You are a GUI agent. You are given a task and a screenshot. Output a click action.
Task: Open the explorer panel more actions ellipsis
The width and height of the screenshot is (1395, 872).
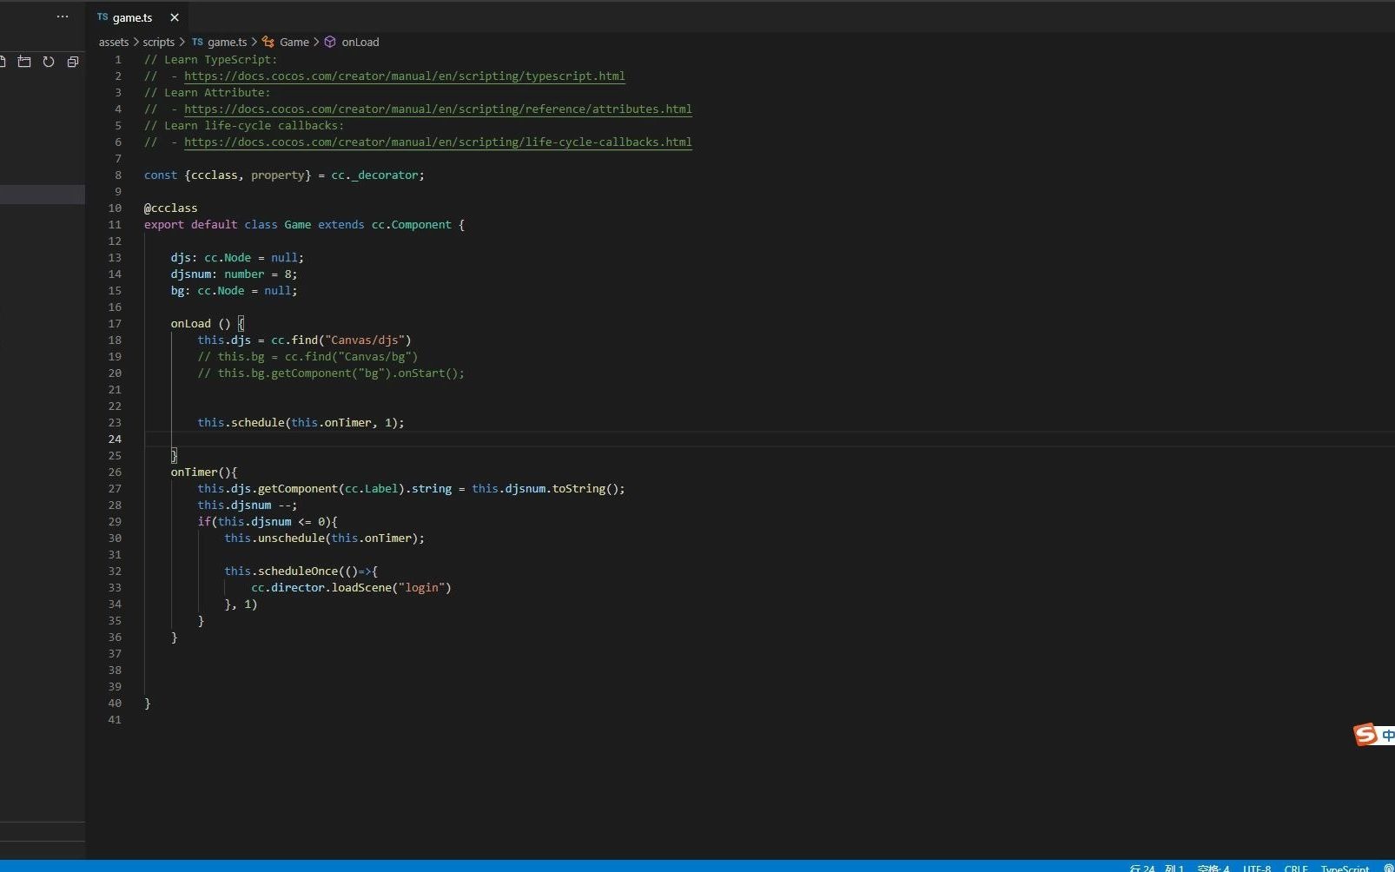click(x=63, y=17)
